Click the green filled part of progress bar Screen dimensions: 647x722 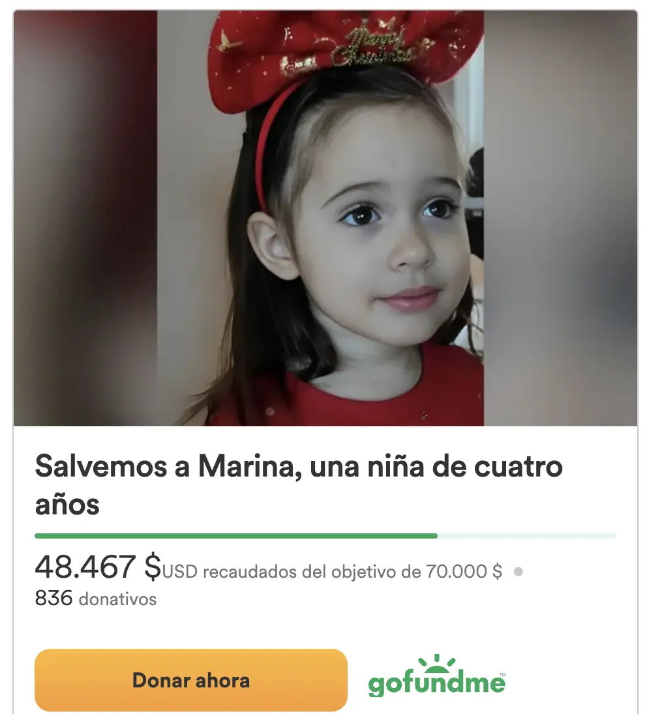236,535
